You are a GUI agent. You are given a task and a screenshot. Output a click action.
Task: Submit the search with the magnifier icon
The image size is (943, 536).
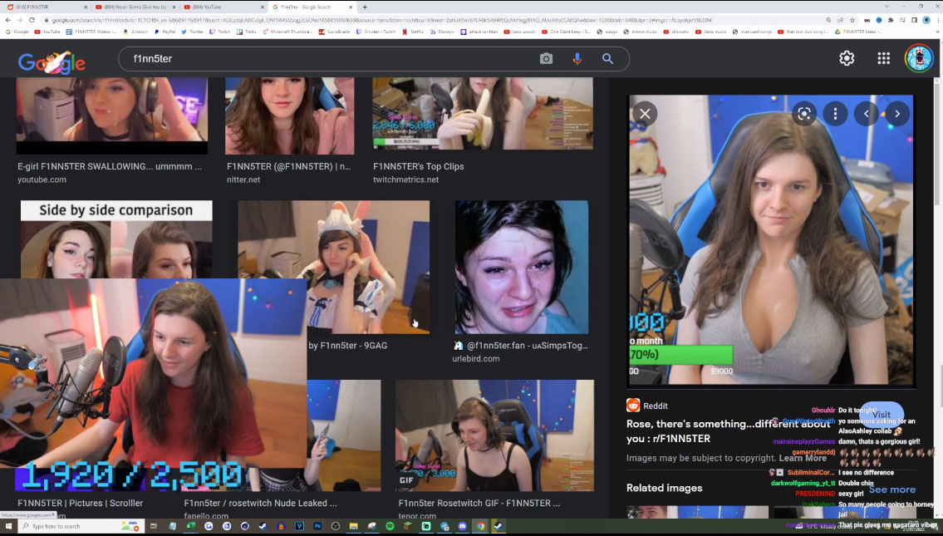(607, 58)
